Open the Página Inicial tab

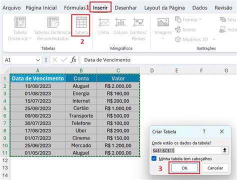41,7
